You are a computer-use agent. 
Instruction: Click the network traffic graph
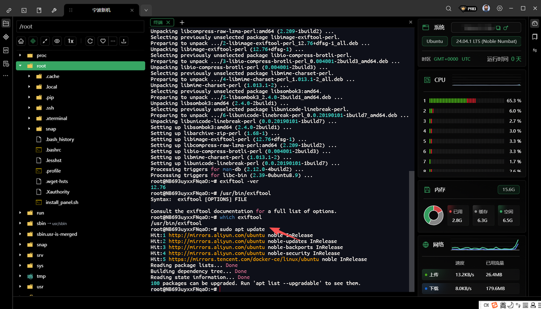(485, 245)
